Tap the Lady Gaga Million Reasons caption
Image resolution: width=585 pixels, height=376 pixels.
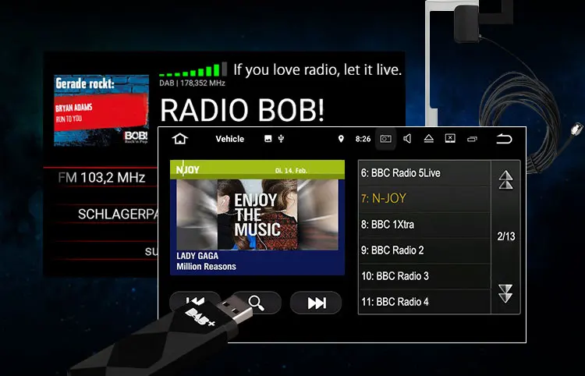(207, 261)
